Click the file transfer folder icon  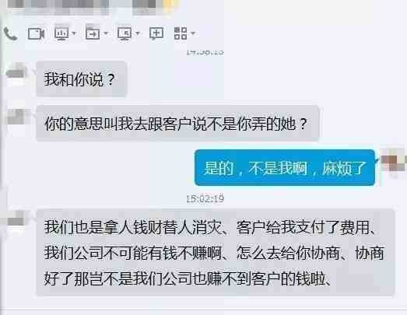coord(93,33)
